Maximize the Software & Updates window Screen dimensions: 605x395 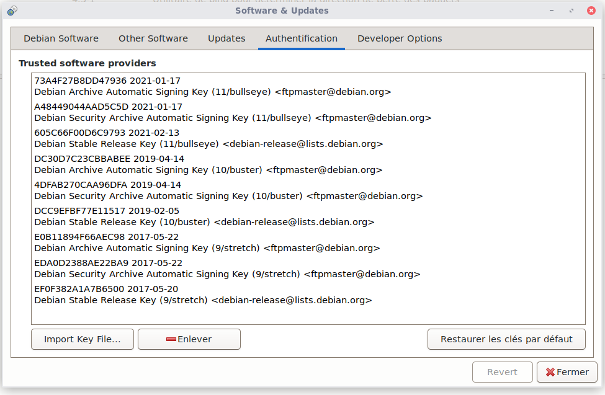pos(570,11)
